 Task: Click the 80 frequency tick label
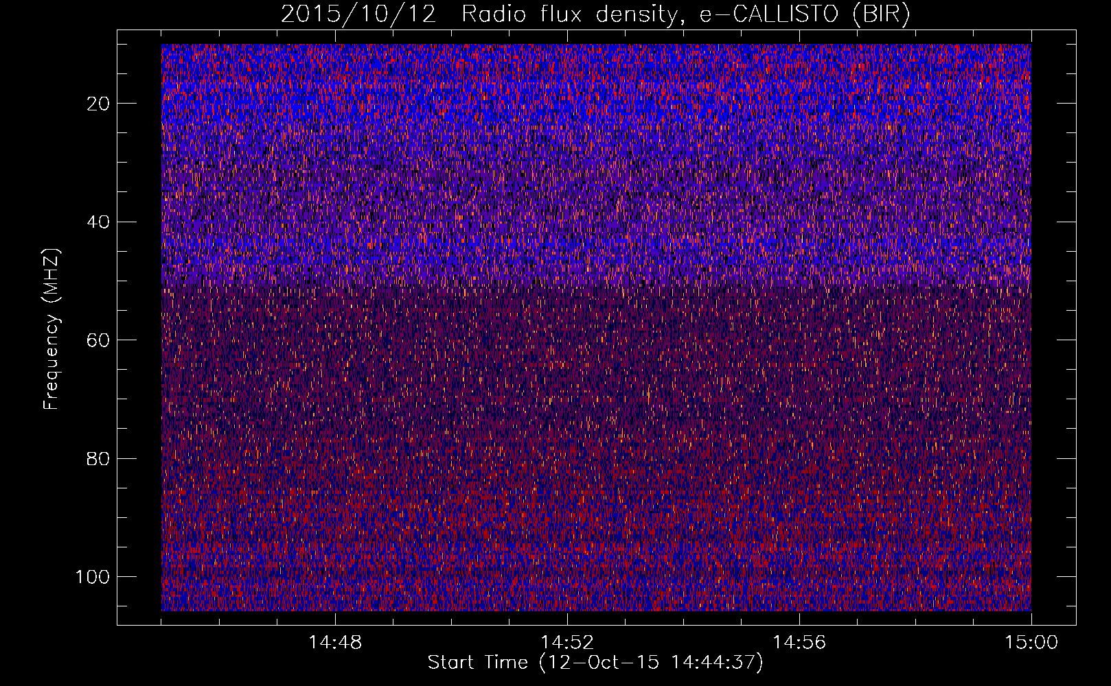98,458
